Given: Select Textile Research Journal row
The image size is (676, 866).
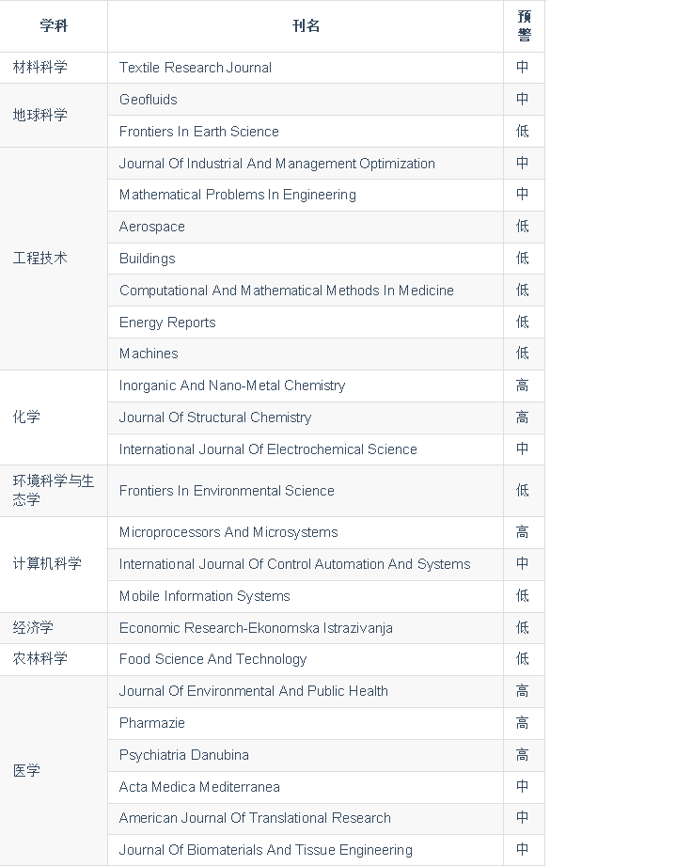Looking at the screenshot, I should click(273, 68).
